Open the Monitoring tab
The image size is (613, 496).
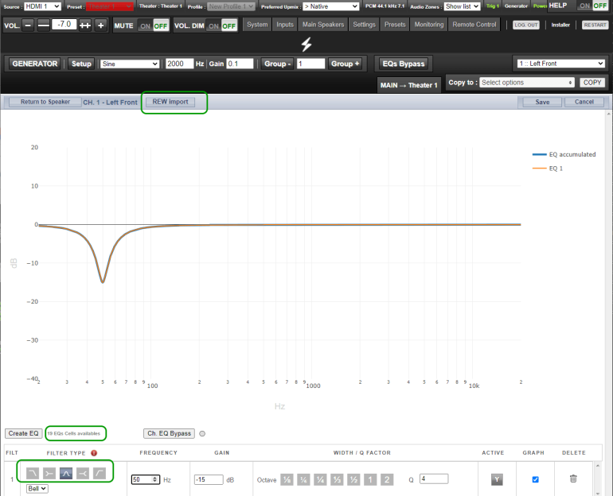point(429,24)
